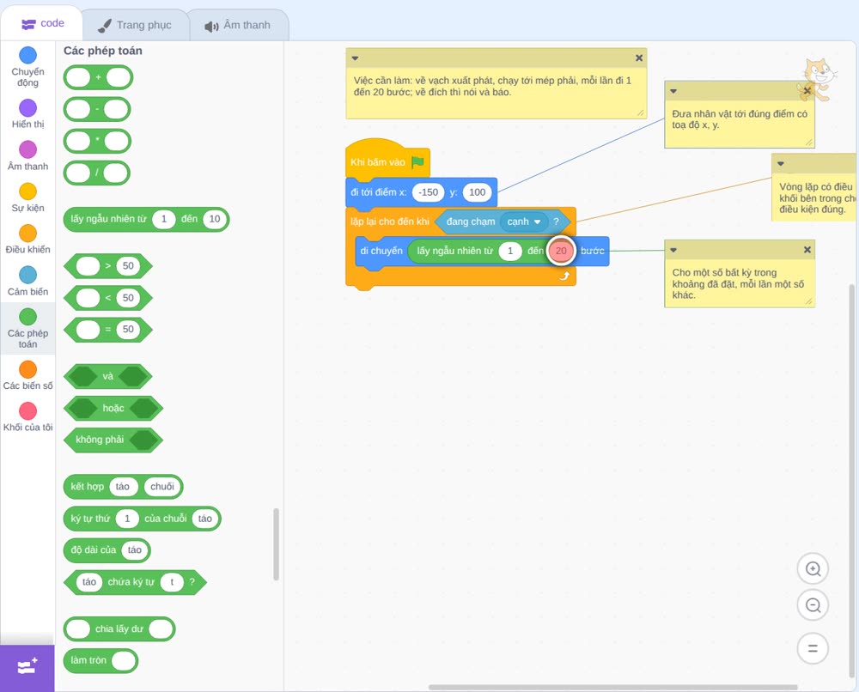Viewport: 859px width, 692px height.
Task: Select the 'không phải' block
Action: pyautogui.click(x=113, y=440)
